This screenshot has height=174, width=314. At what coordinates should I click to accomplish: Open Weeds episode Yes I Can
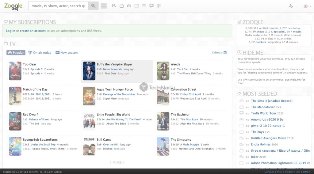pyautogui.click(x=183, y=69)
